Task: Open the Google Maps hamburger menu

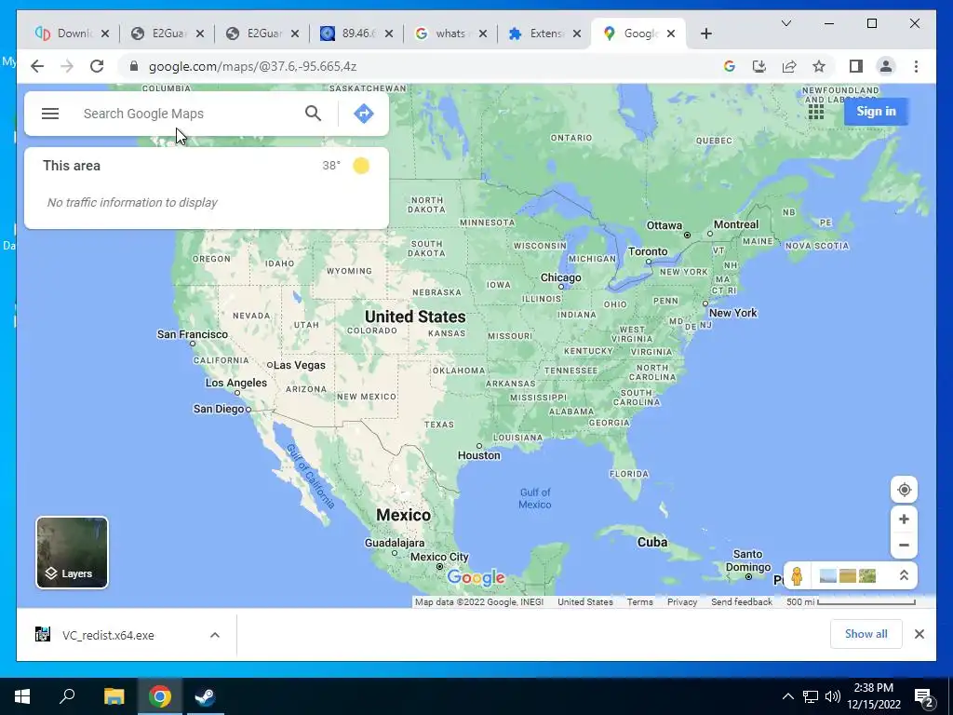Action: 50,114
